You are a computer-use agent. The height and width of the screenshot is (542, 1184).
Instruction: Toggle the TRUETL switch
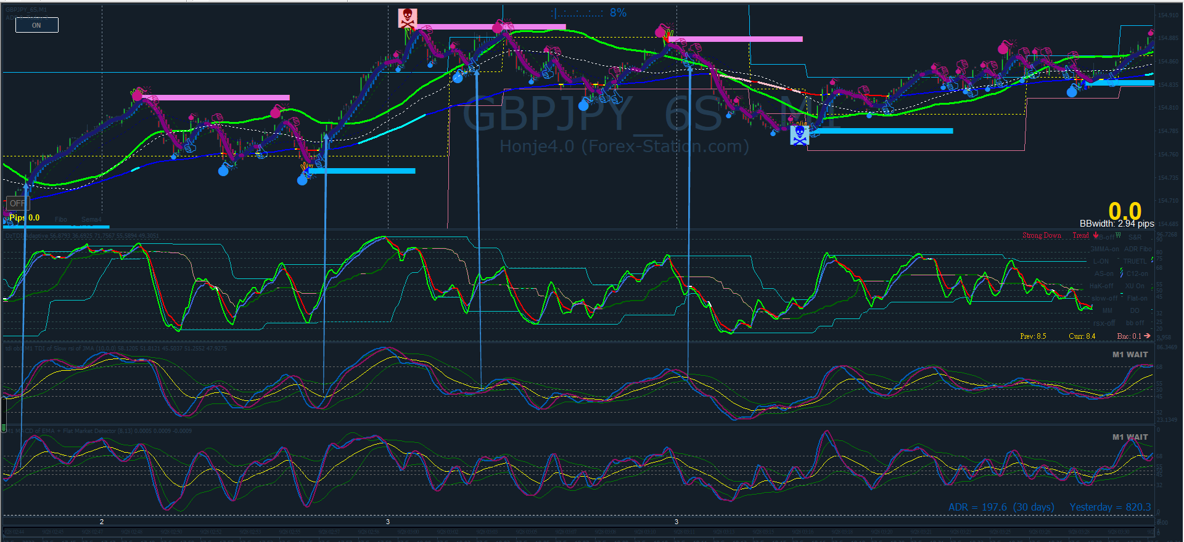coord(1135,262)
